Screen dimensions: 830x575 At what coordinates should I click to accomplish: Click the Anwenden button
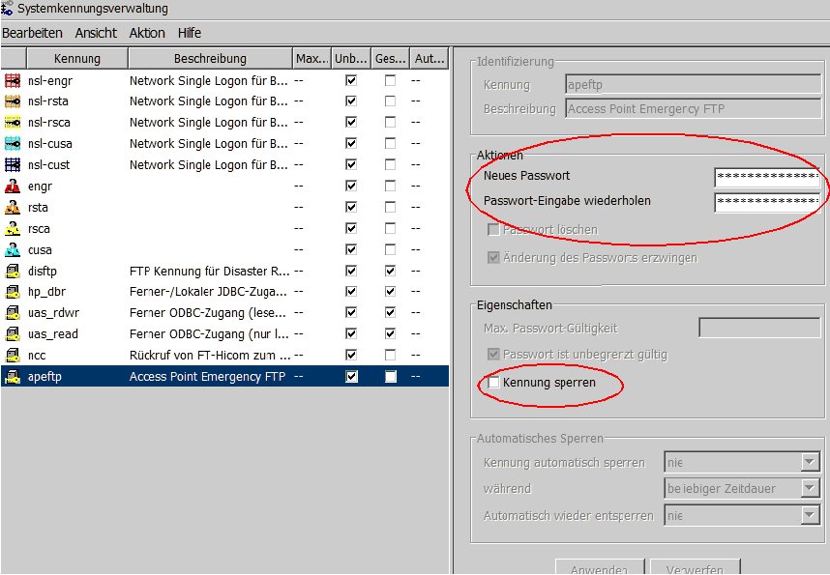pos(600,567)
